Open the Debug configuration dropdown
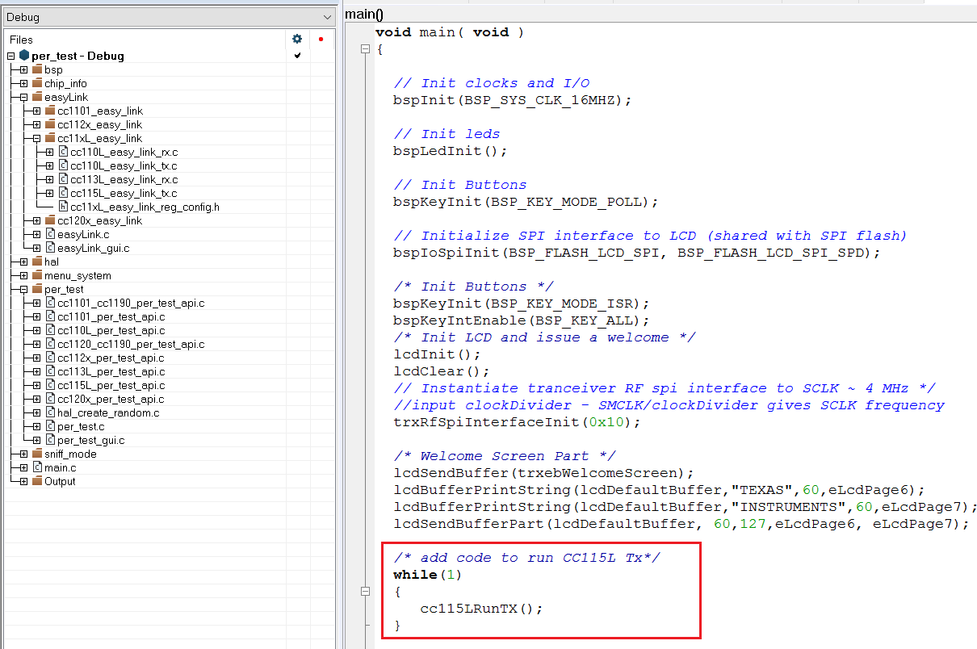Image resolution: width=977 pixels, height=649 pixels. pos(168,17)
